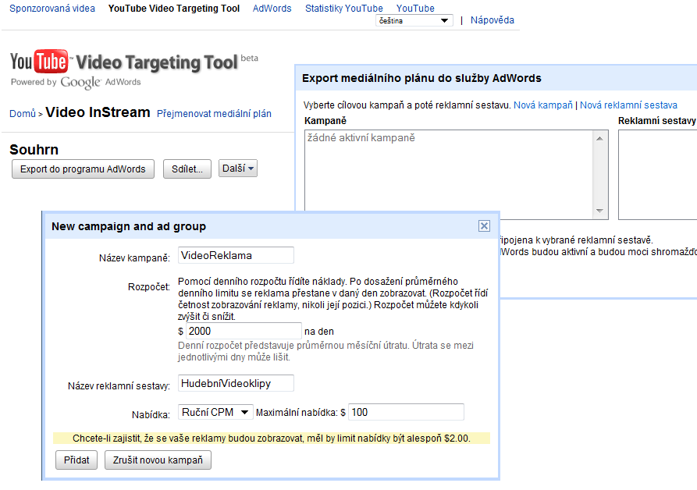Screen dimensions: 697x490
Task: Click the Sdílet... button
Action: click(x=187, y=169)
